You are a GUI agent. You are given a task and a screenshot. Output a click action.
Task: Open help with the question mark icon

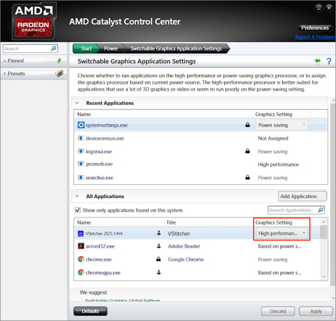point(329,61)
